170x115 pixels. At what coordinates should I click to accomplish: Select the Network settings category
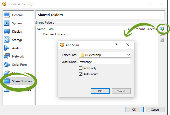tap(18, 56)
